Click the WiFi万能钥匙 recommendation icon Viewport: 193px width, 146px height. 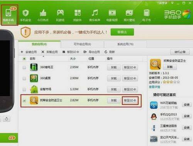pos(154,105)
